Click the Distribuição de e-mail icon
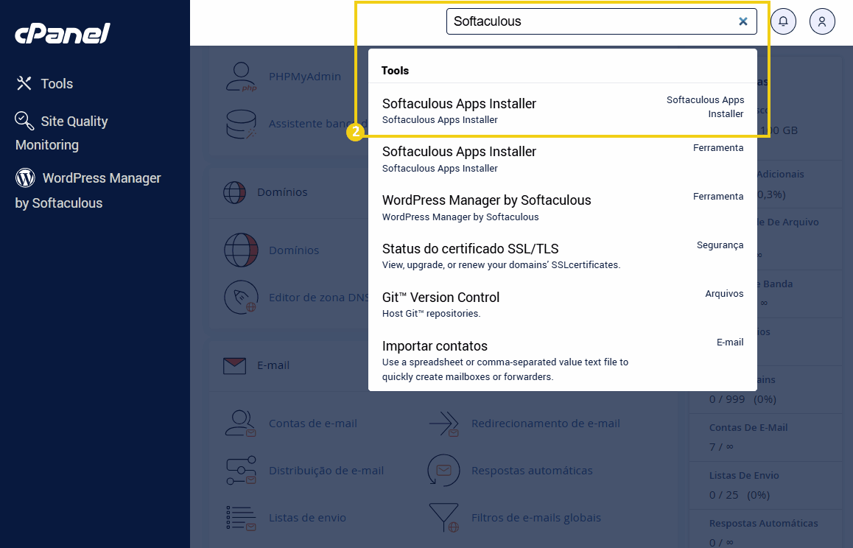This screenshot has width=853, height=548. tap(241, 471)
